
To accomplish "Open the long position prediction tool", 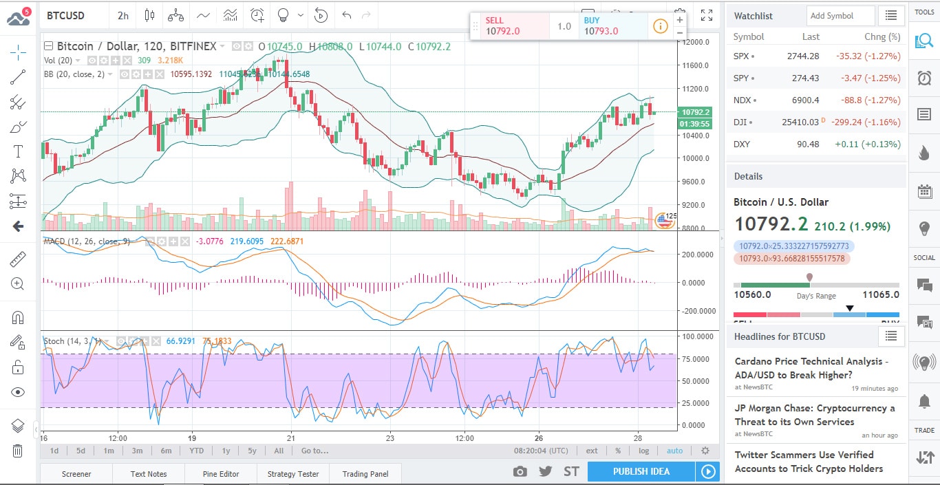I will 18,201.
